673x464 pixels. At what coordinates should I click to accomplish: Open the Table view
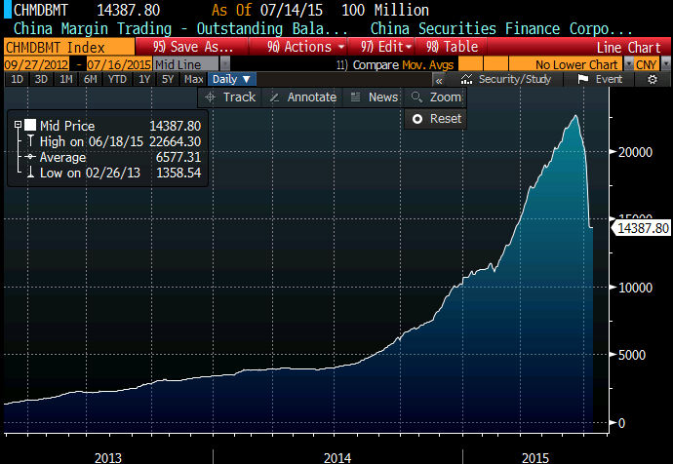[454, 47]
